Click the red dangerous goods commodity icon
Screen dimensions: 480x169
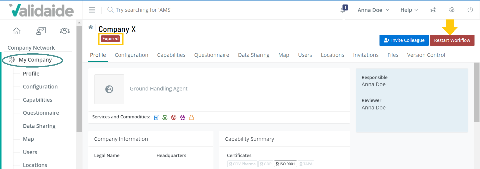click(x=174, y=117)
